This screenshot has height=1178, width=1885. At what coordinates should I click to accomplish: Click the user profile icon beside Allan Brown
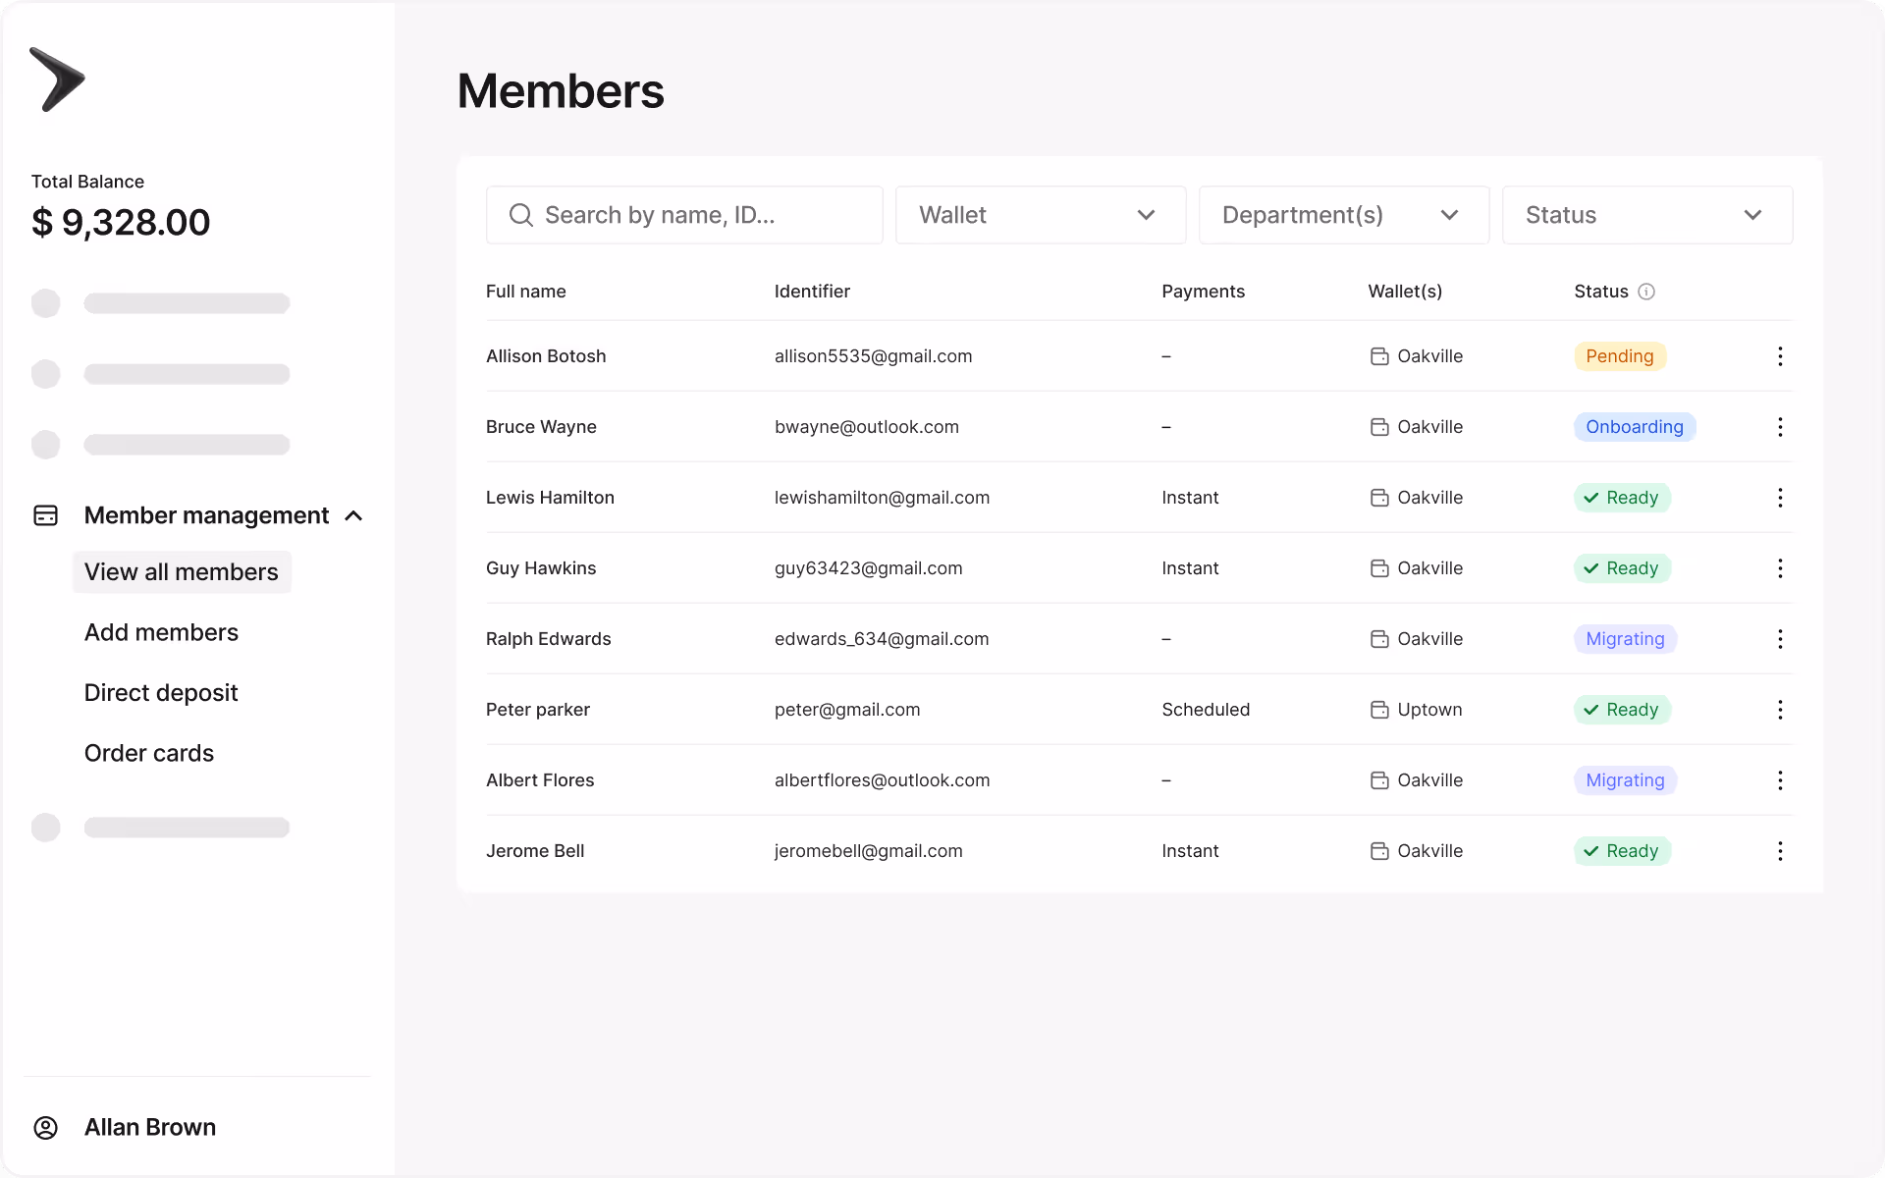click(x=45, y=1127)
